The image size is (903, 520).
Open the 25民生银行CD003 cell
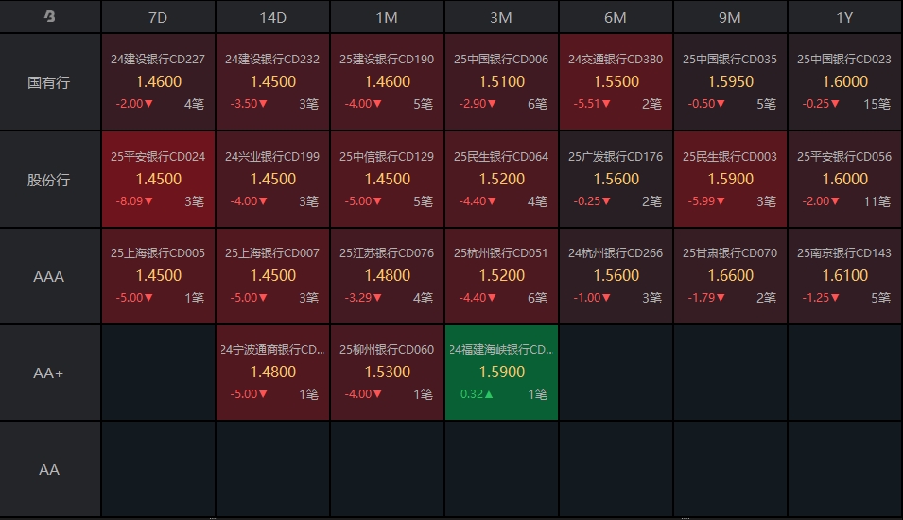coord(730,179)
